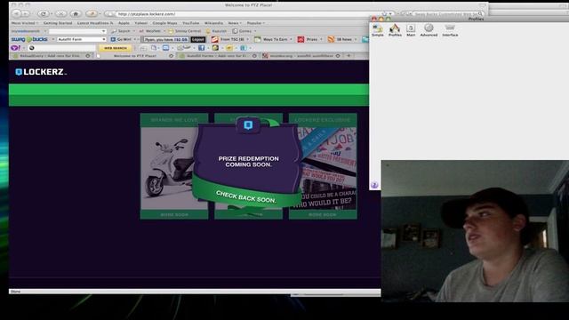Expand the News bookmarks folder
Image resolution: width=569 pixels, height=320 pixels.
coord(235,23)
